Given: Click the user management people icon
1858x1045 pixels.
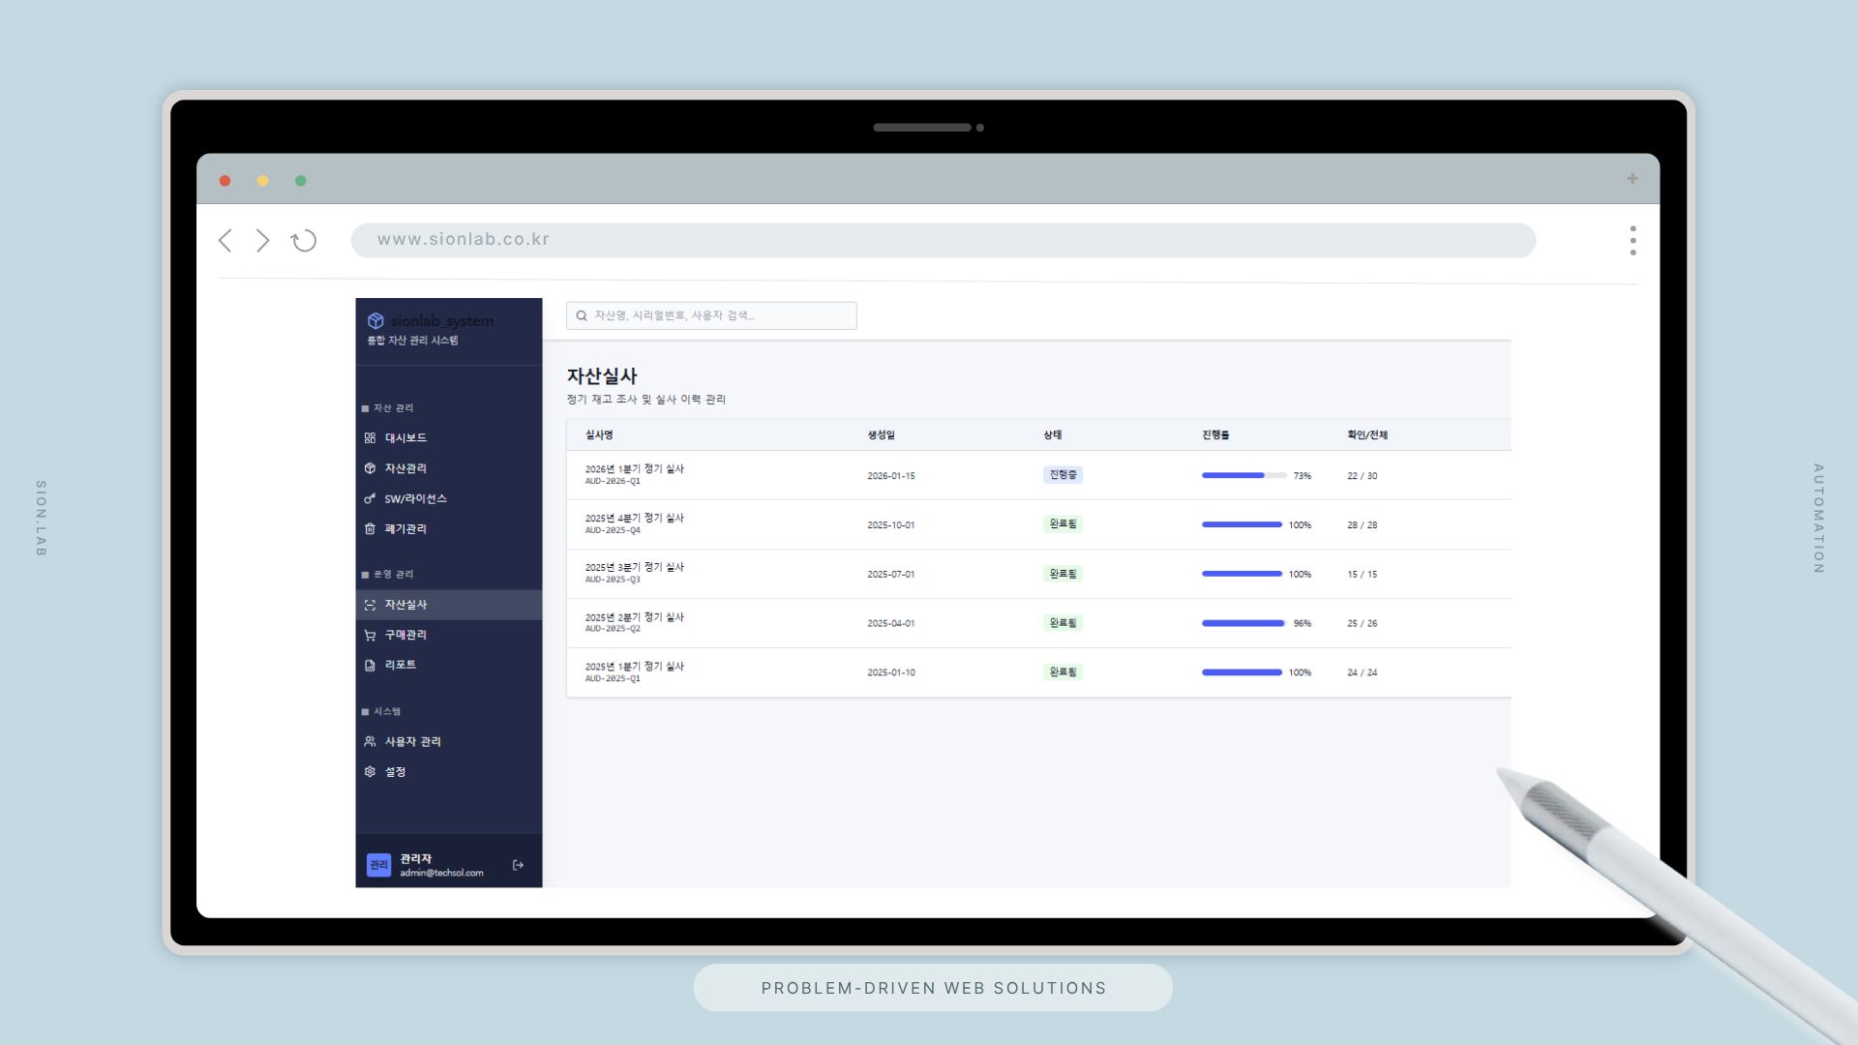Looking at the screenshot, I should (x=370, y=742).
